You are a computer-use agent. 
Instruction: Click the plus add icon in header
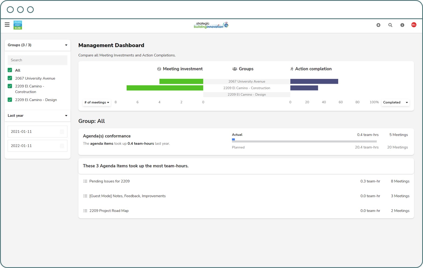[x=378, y=25]
